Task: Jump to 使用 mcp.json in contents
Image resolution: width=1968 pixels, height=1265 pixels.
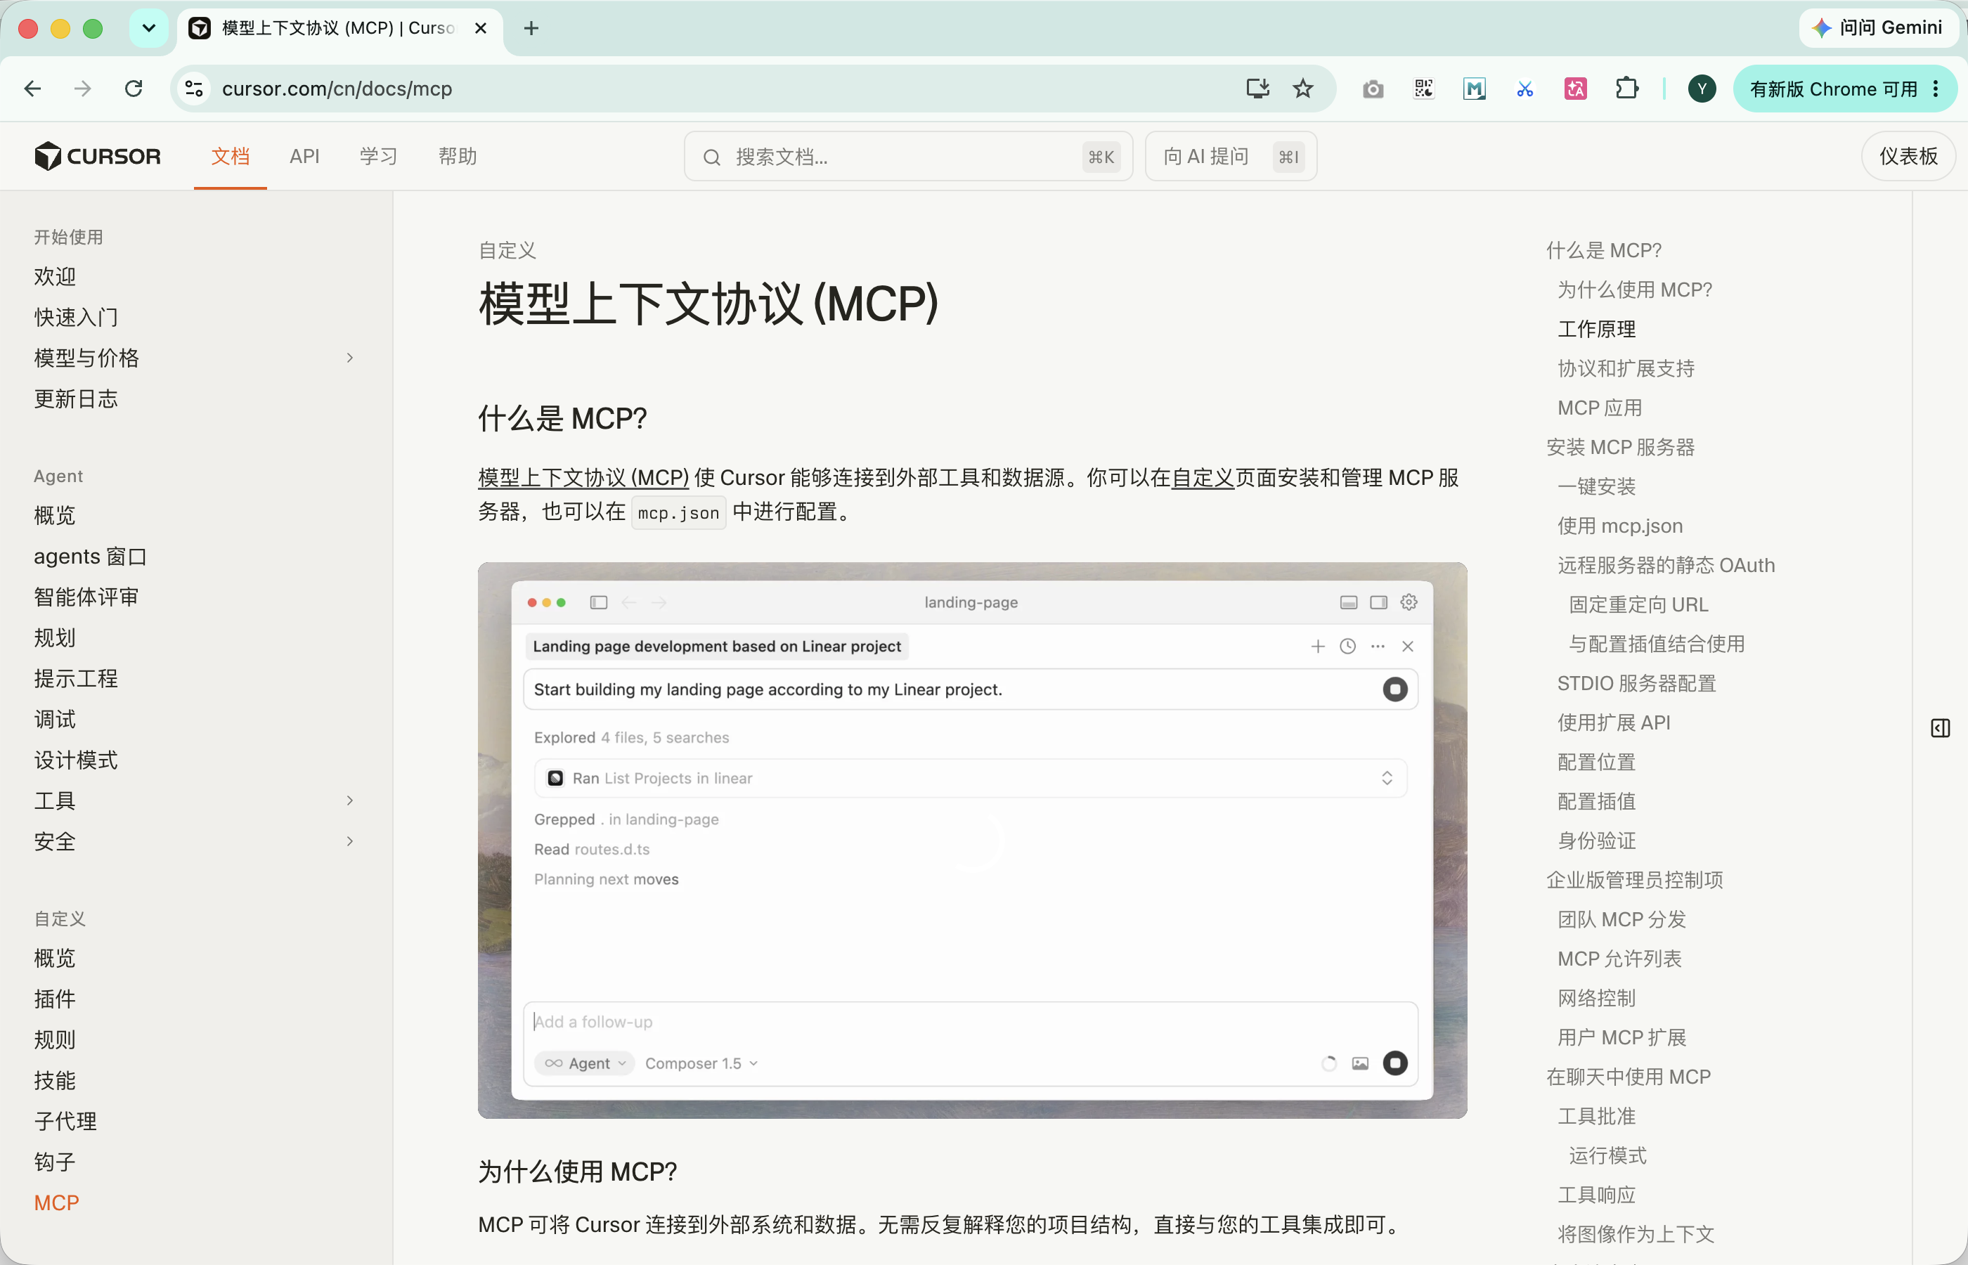Action: pyautogui.click(x=1620, y=526)
